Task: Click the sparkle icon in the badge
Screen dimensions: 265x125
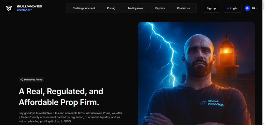Action: (x=22, y=80)
